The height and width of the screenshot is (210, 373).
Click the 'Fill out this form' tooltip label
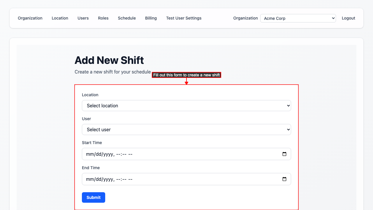click(x=186, y=75)
